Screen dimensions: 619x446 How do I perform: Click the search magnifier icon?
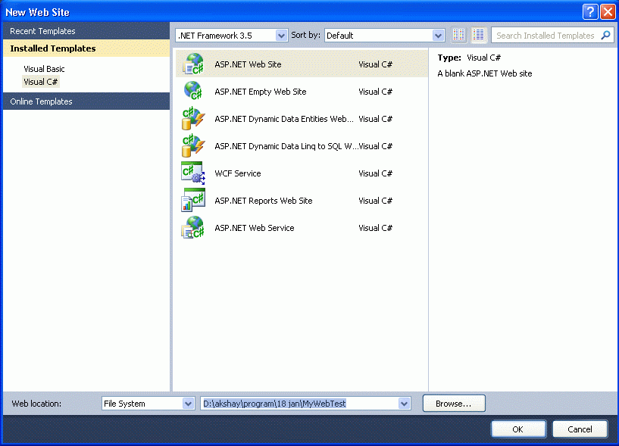click(605, 36)
